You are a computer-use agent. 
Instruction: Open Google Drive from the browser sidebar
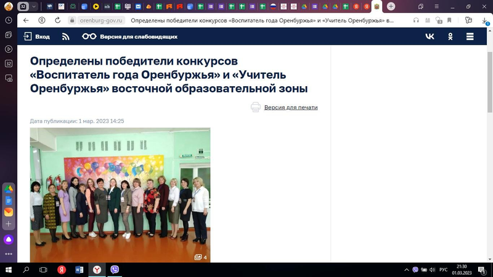click(x=9, y=189)
